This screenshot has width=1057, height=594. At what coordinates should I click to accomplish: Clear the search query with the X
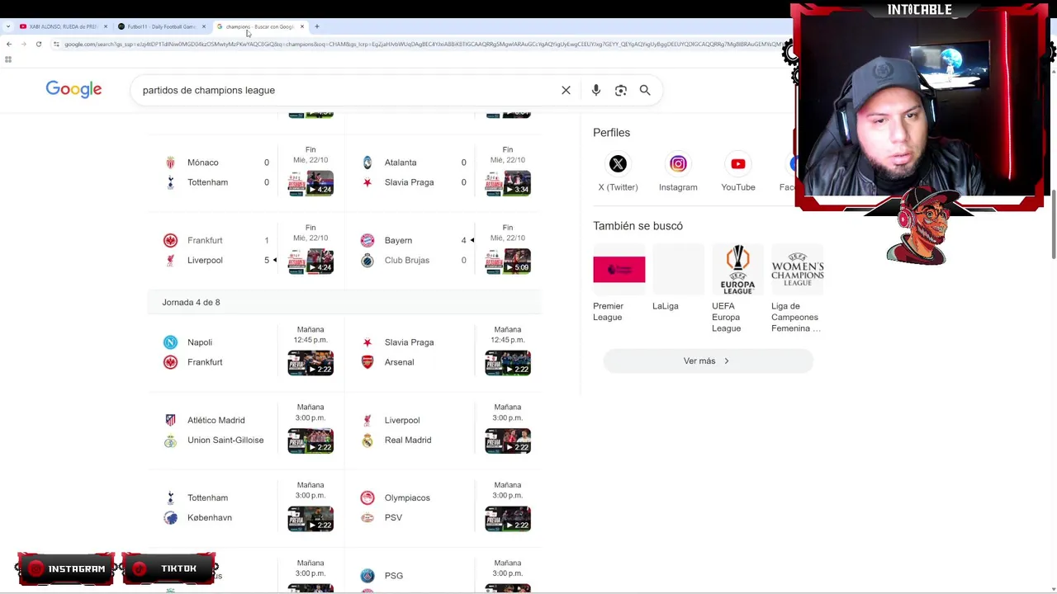point(566,90)
